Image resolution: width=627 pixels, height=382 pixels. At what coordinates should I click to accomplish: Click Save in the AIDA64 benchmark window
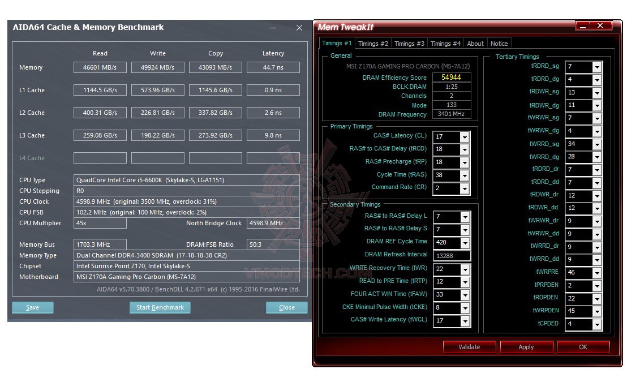click(33, 307)
